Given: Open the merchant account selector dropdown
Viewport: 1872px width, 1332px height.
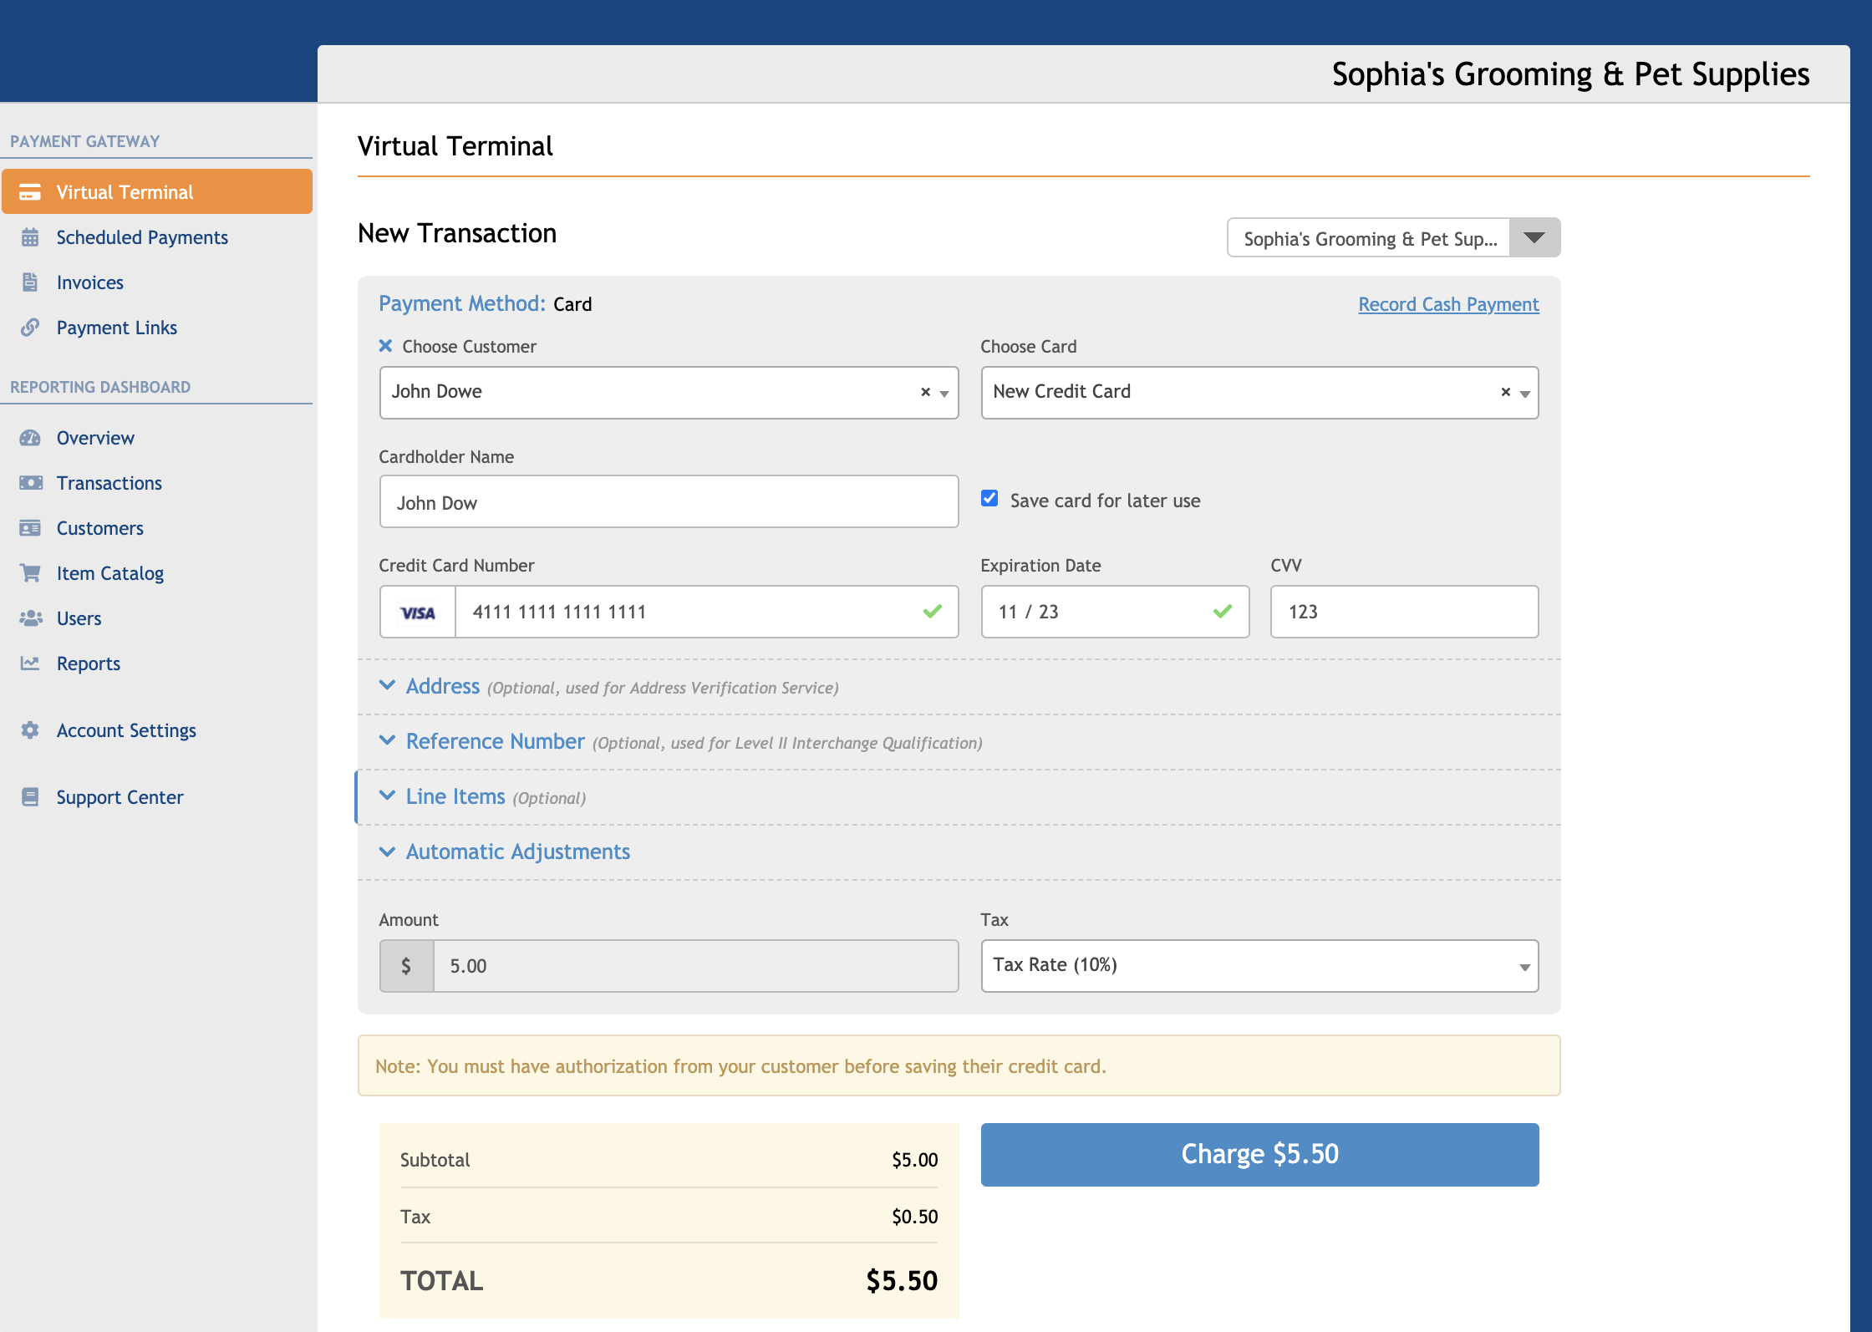Looking at the screenshot, I should coord(1534,238).
